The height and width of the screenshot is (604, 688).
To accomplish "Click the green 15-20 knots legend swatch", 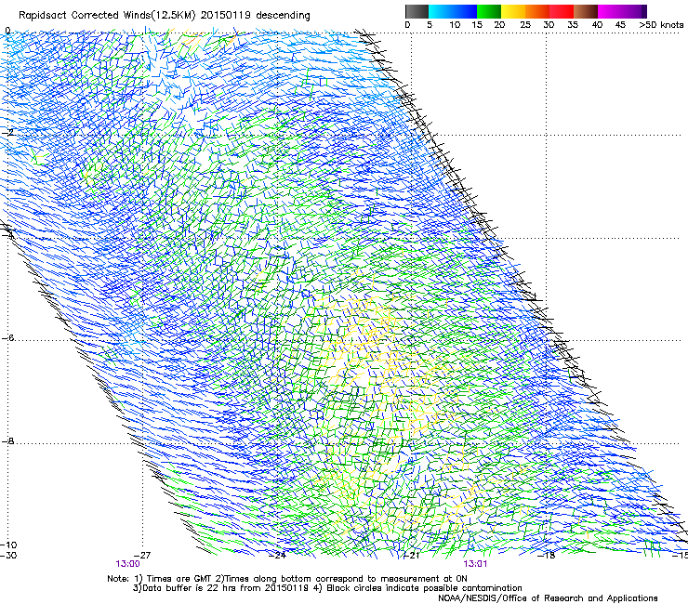I will (x=489, y=11).
